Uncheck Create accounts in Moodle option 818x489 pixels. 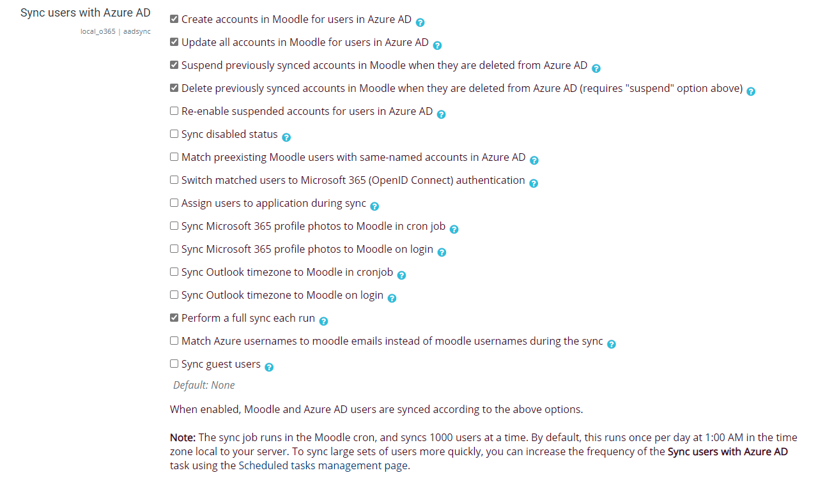point(173,19)
